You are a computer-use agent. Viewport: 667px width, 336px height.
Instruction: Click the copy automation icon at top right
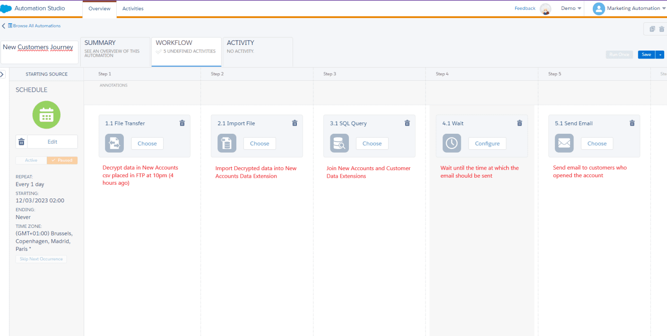(652, 29)
